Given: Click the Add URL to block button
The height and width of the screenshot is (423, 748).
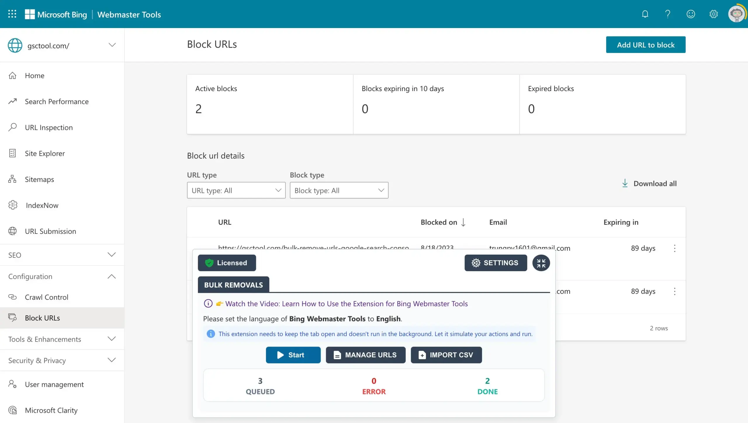Looking at the screenshot, I should click(x=645, y=45).
